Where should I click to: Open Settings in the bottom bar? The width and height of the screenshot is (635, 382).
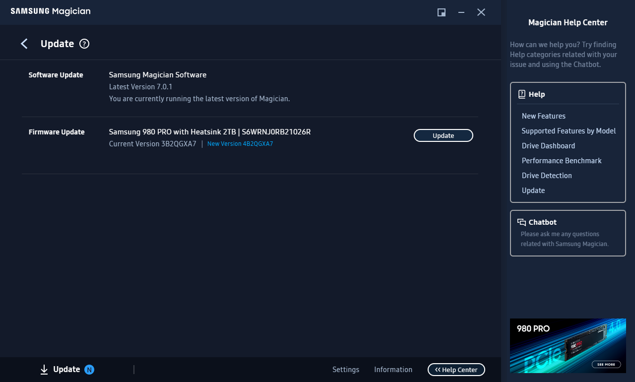346,370
